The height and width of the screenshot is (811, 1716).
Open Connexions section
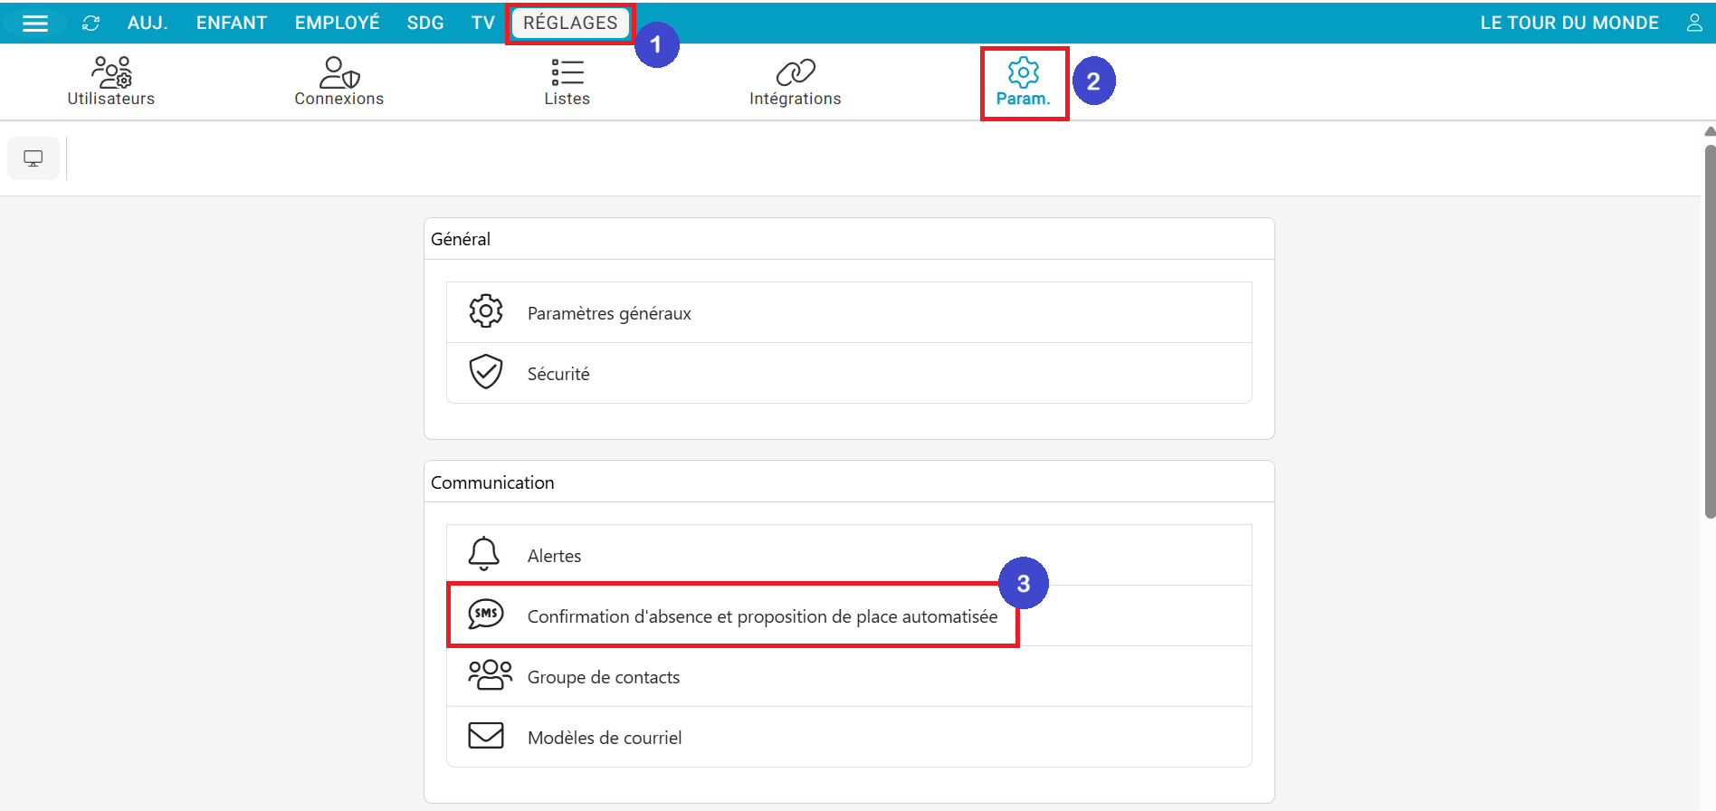click(x=339, y=81)
